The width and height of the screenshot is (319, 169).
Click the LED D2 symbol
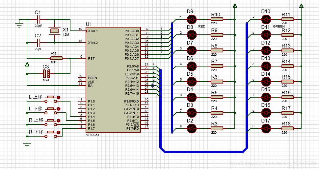(191, 128)
